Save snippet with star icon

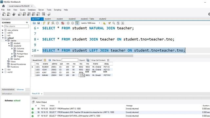104,23
